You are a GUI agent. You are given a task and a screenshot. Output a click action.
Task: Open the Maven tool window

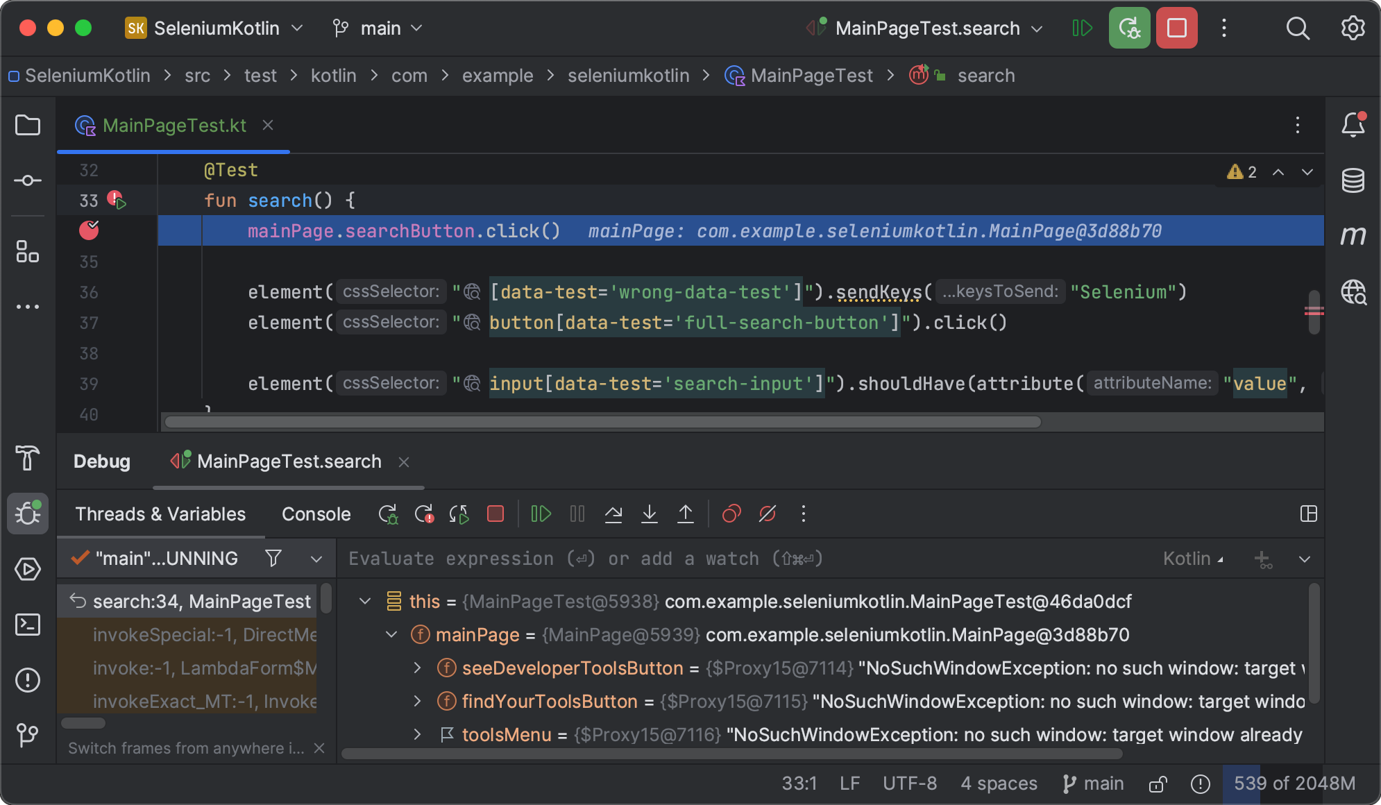1353,235
